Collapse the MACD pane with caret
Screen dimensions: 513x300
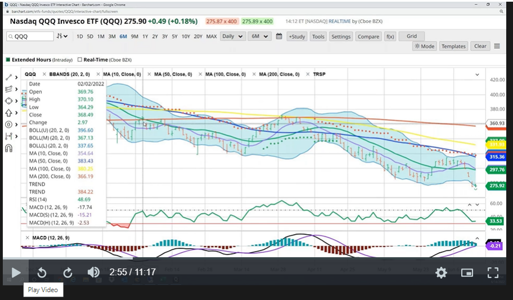(478, 238)
